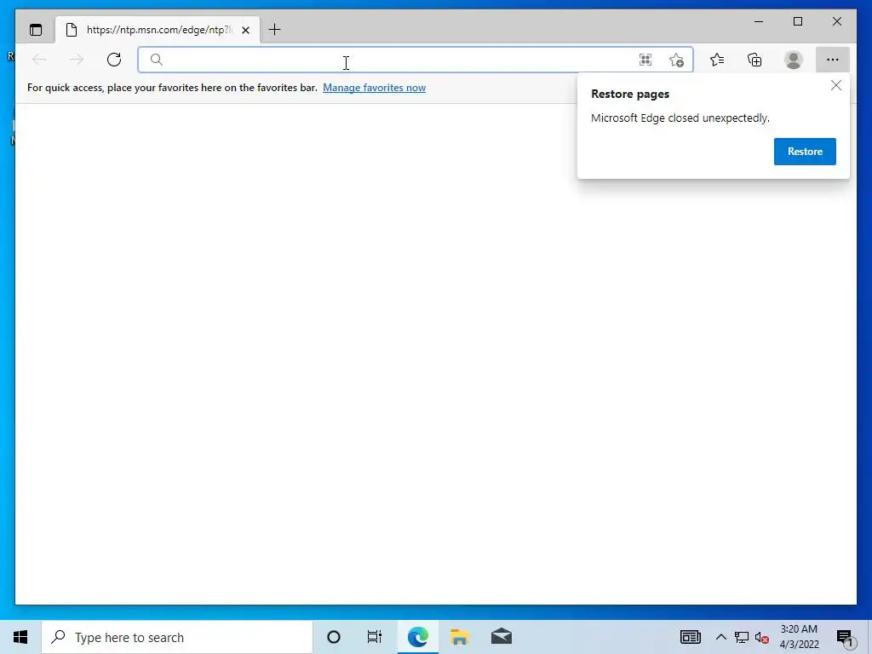Close the Edge window

click(x=837, y=21)
